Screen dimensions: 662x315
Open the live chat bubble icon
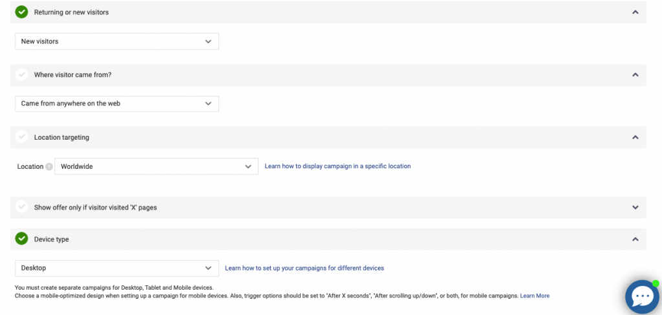pos(642,297)
